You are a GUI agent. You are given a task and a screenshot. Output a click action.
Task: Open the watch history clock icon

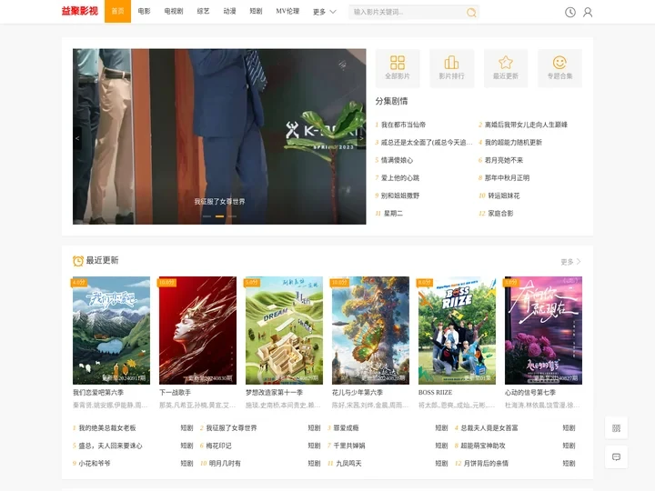click(570, 12)
